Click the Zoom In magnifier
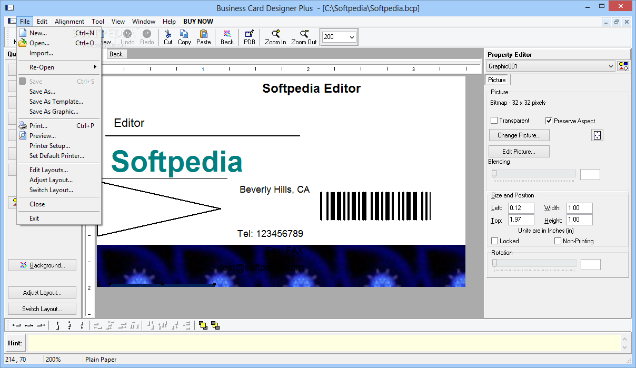The image size is (636, 368). 275,37
